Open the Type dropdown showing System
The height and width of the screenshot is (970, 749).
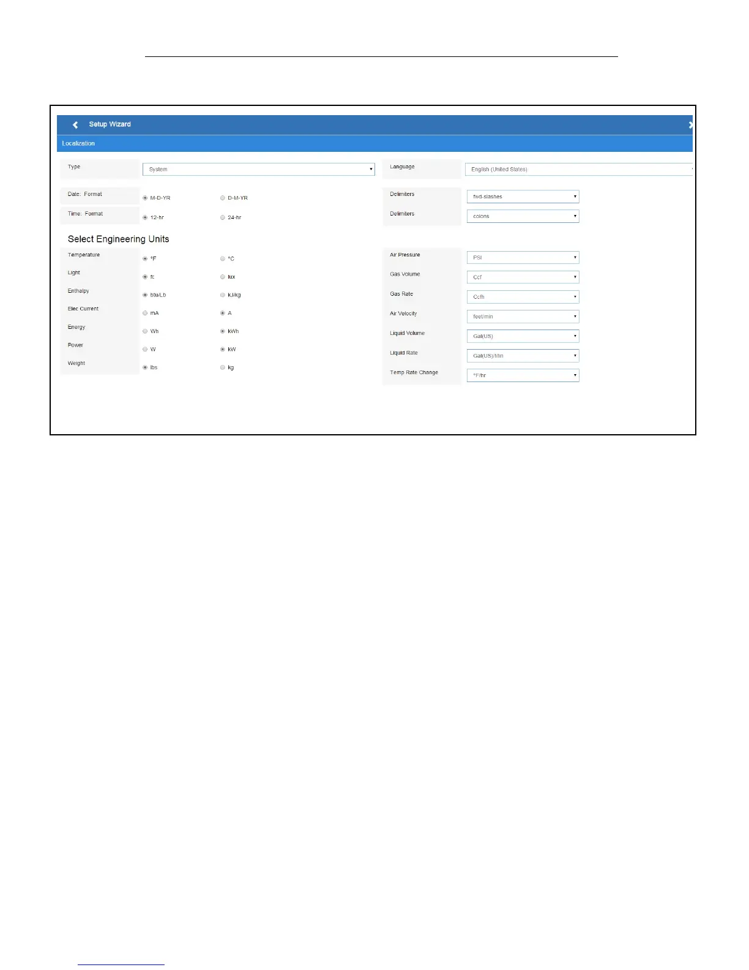pos(258,169)
